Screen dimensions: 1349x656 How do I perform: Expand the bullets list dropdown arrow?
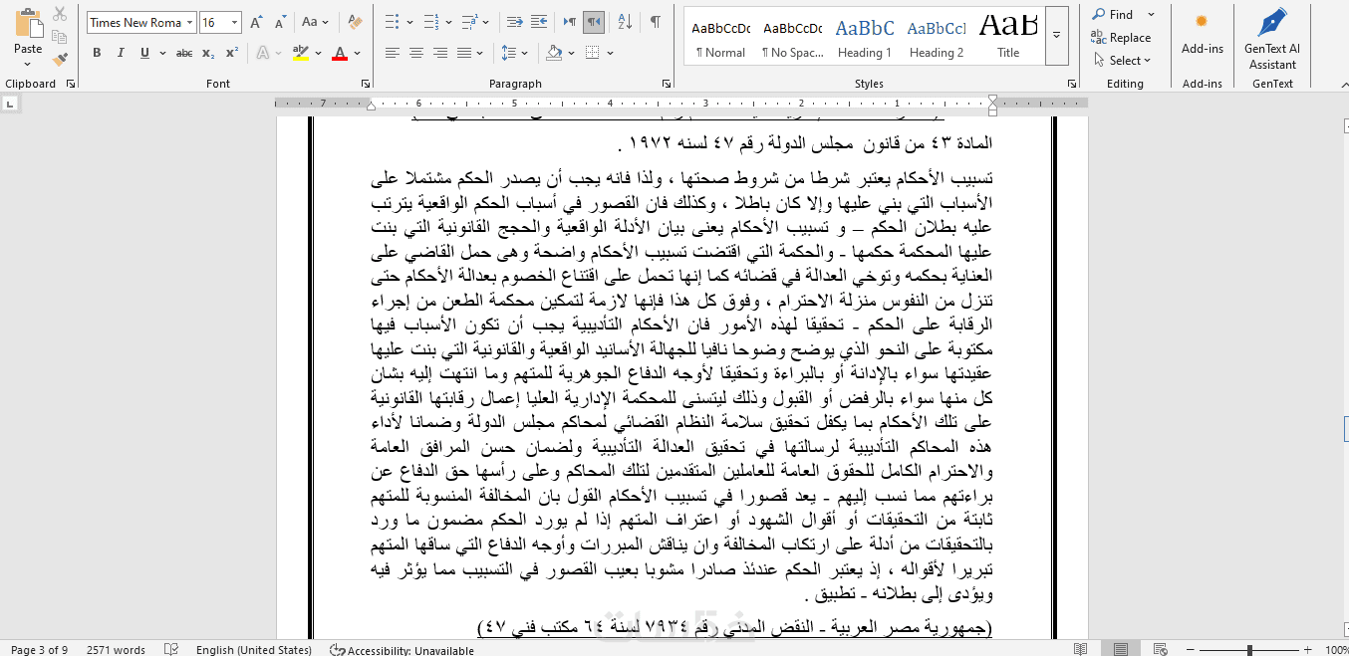[408, 22]
